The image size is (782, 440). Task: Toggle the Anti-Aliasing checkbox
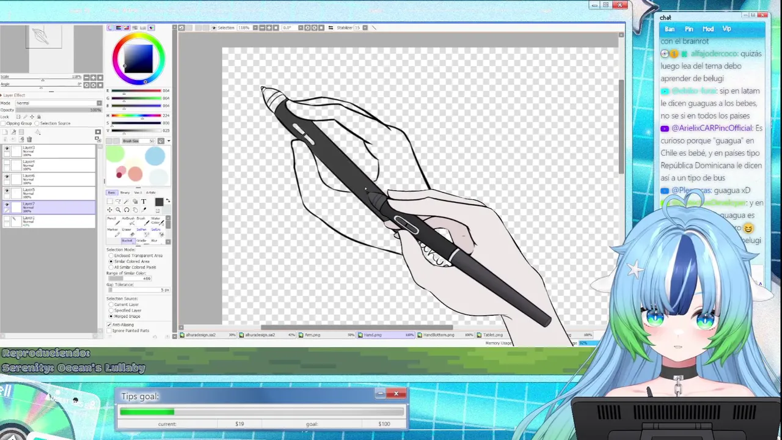109,324
